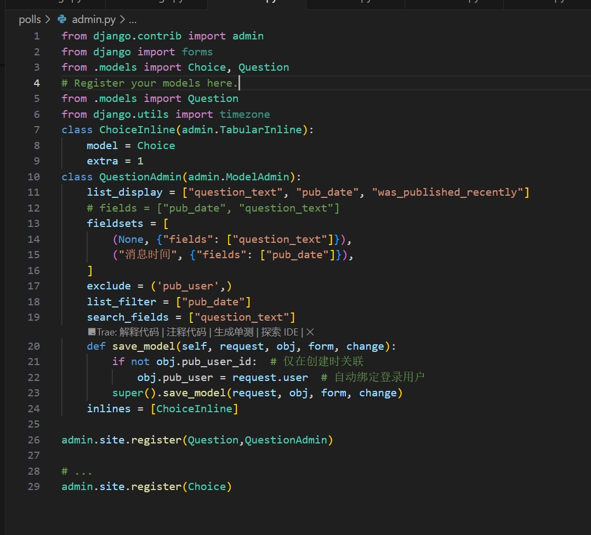
Task: Click the Trae icon in the code lens
Action: 92,332
